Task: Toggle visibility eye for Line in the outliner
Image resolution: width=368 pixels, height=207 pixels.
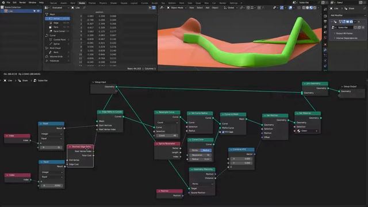Action: (39, 11)
